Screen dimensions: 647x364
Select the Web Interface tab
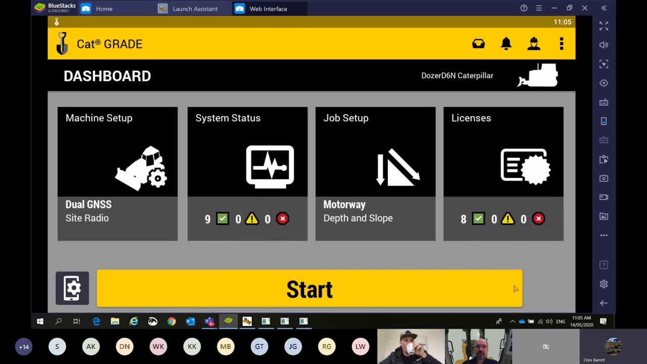(269, 9)
